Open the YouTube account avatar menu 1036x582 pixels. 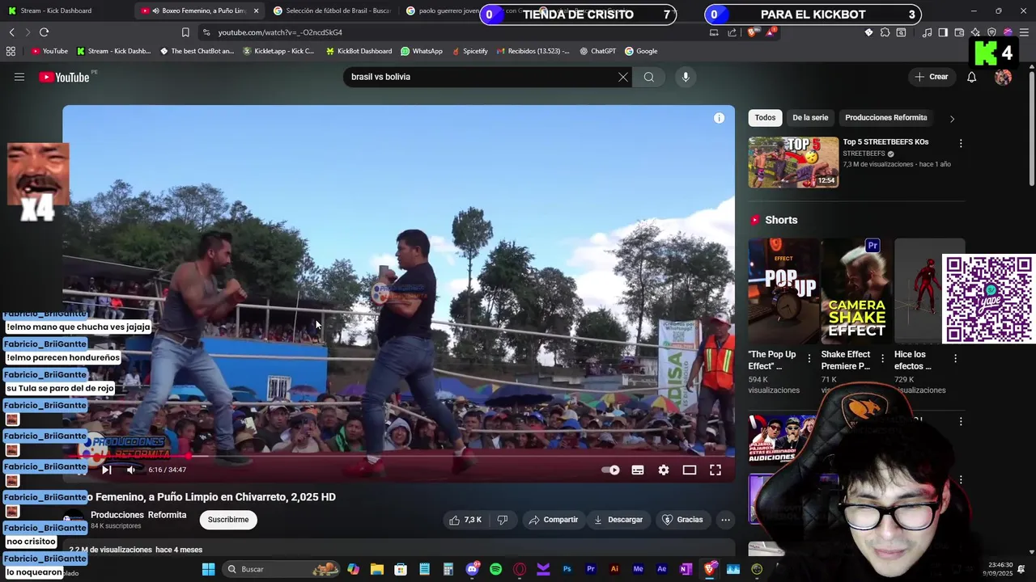point(1003,77)
